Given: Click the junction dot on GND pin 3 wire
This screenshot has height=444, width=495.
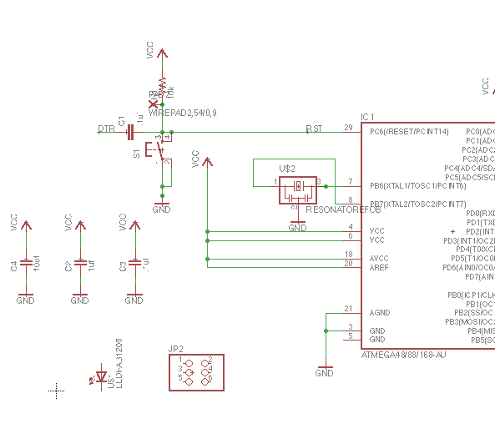Looking at the screenshot, I should point(326,330).
